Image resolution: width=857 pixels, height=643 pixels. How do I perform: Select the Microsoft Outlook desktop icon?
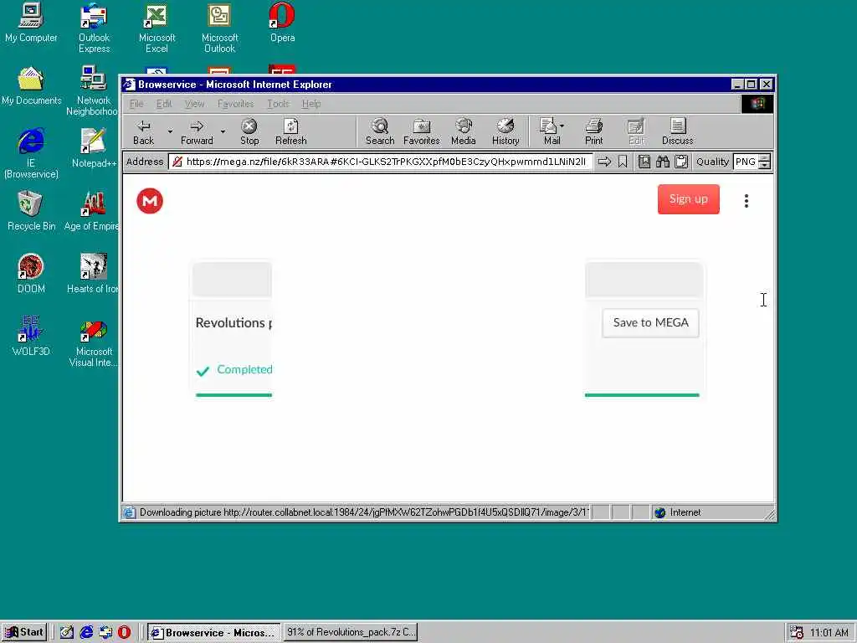[220, 28]
